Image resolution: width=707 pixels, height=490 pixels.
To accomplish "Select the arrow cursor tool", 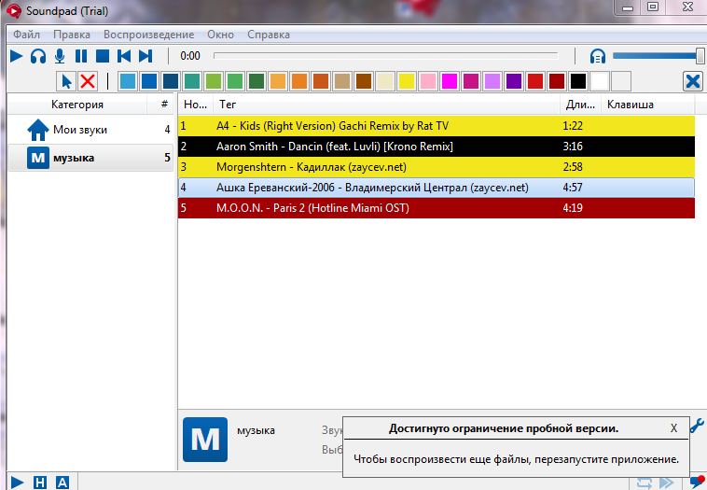I will (x=66, y=81).
